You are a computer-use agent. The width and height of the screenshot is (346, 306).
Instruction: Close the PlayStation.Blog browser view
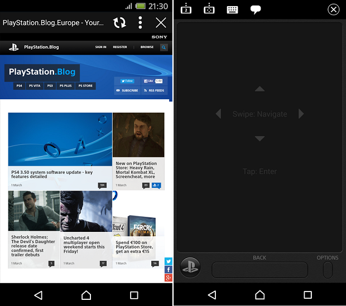pyautogui.click(x=161, y=23)
